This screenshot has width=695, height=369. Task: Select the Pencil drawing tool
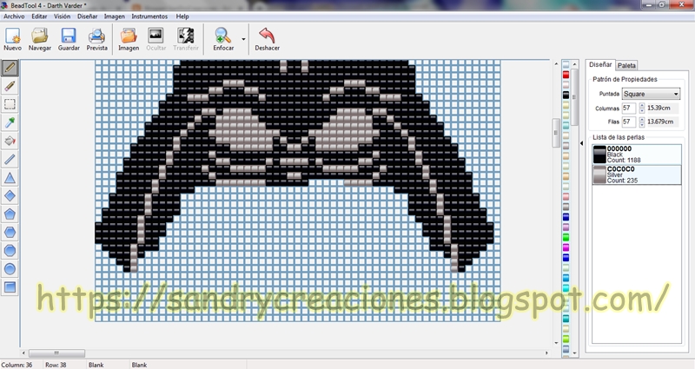point(10,68)
